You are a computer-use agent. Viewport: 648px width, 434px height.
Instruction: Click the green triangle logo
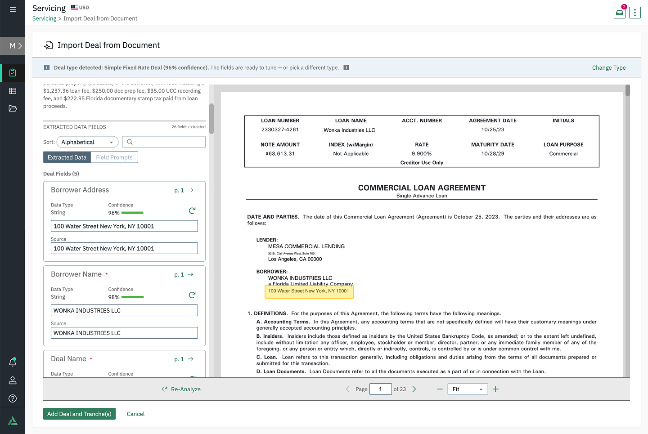click(13, 421)
